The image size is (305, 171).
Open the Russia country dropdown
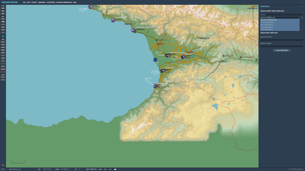pos(282,15)
